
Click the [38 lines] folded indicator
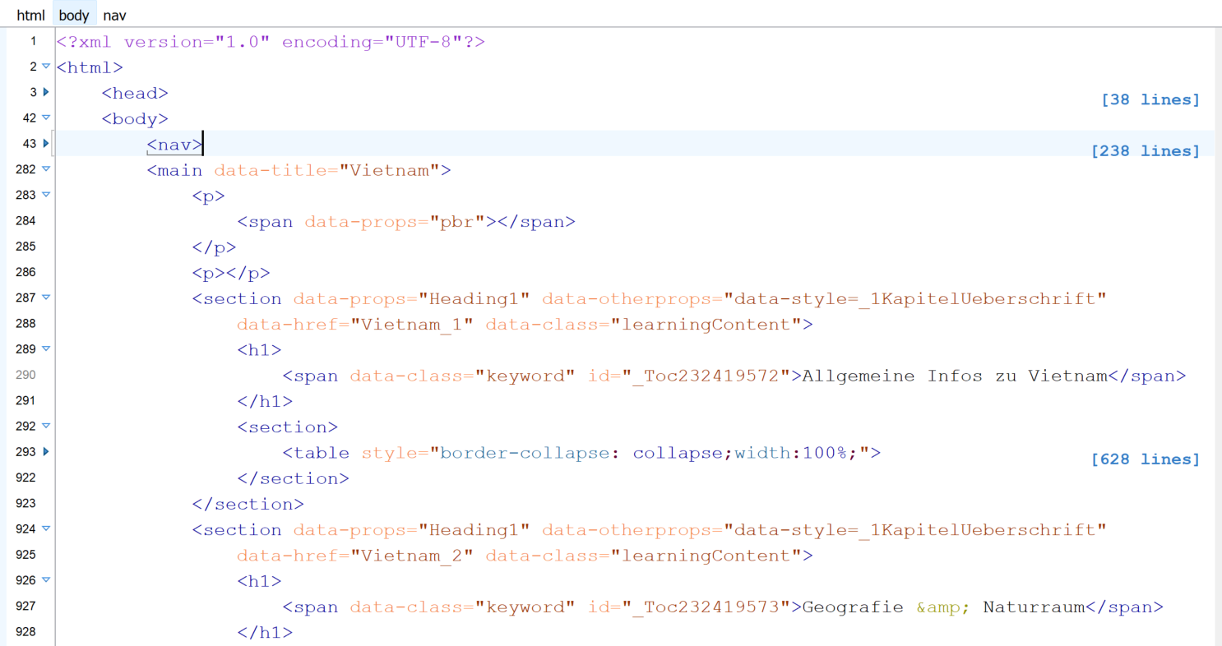(1150, 99)
